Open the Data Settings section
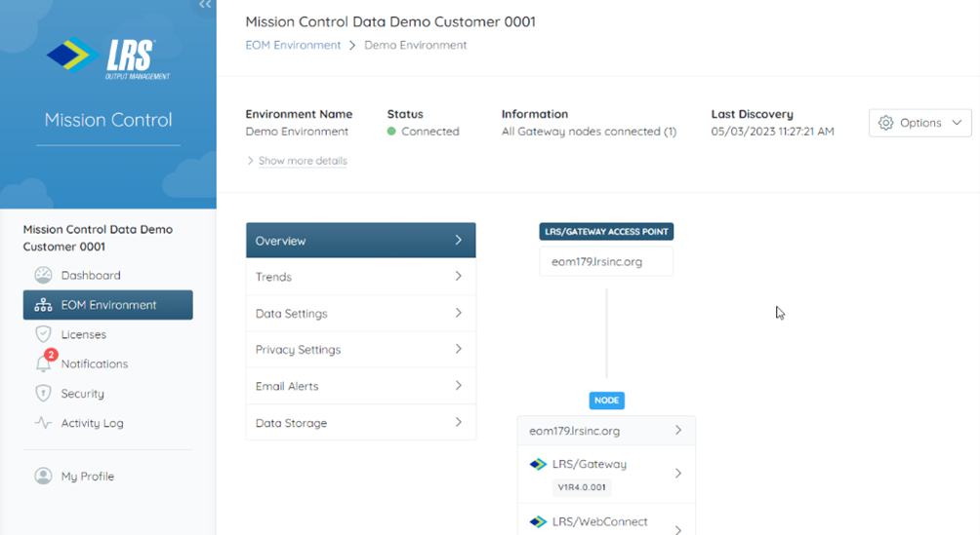 click(360, 314)
